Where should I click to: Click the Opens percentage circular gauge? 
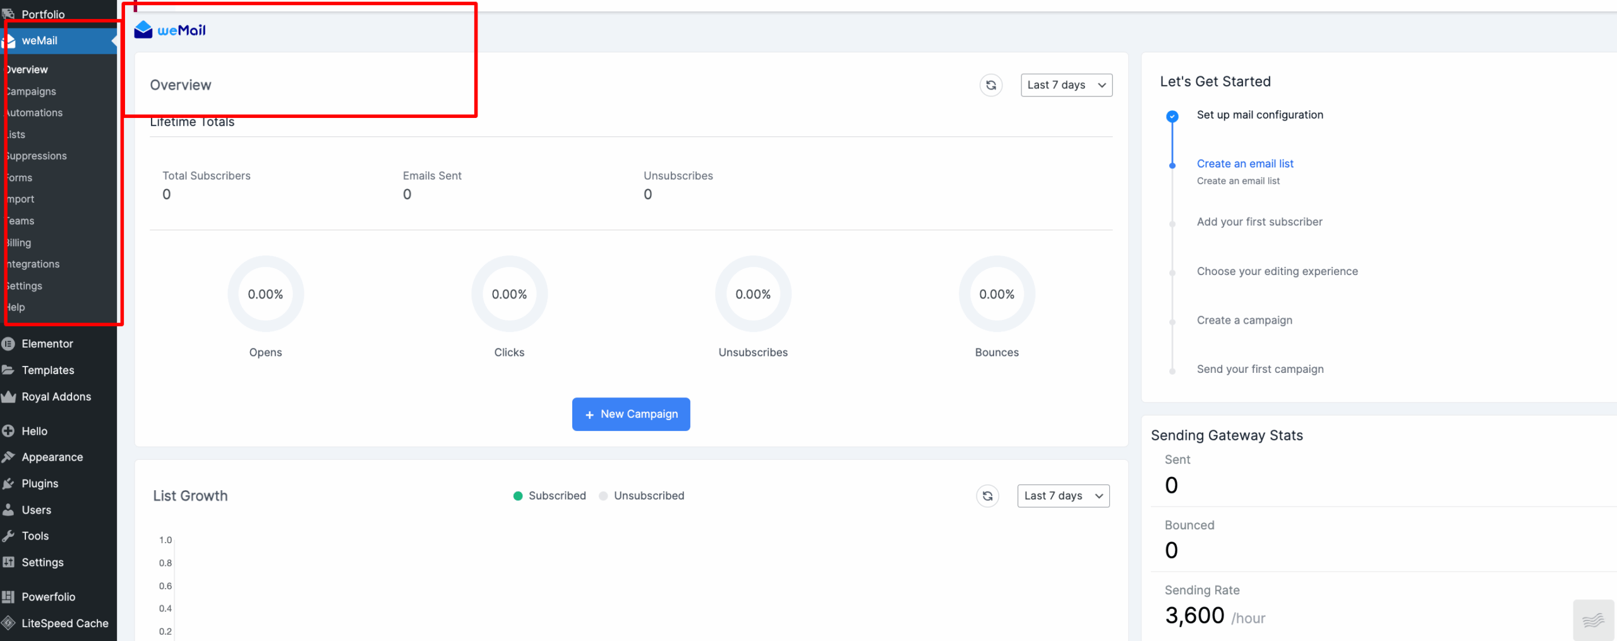(265, 294)
